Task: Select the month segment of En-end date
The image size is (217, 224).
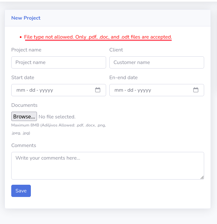Action: pos(119,90)
